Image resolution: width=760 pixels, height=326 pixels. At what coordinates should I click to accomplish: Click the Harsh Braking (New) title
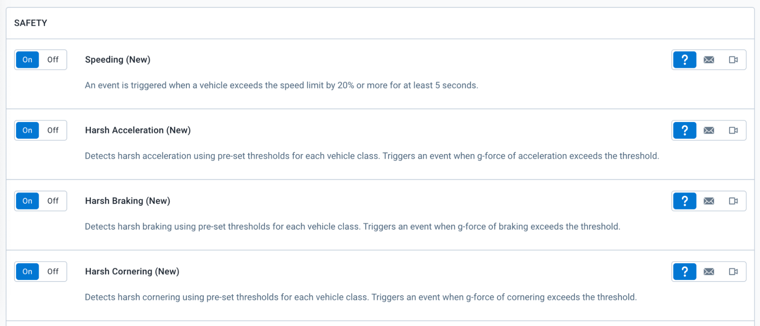127,201
